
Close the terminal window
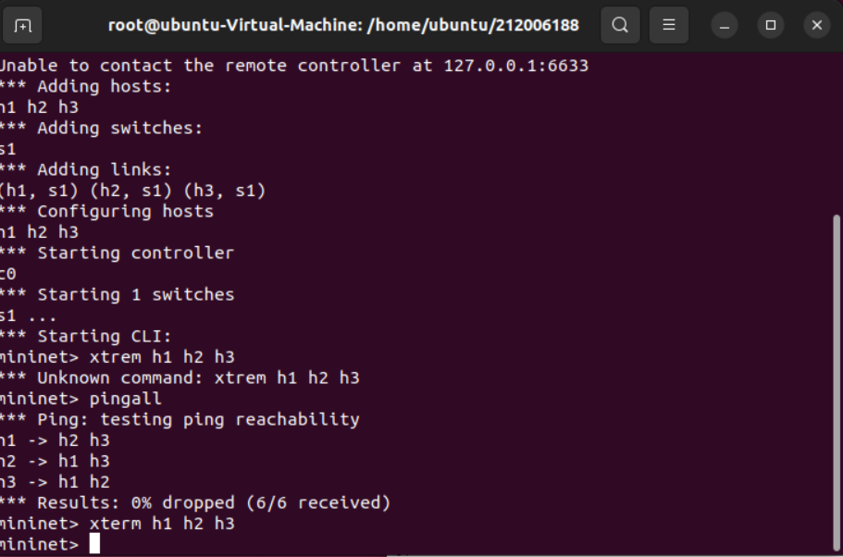pos(817,25)
